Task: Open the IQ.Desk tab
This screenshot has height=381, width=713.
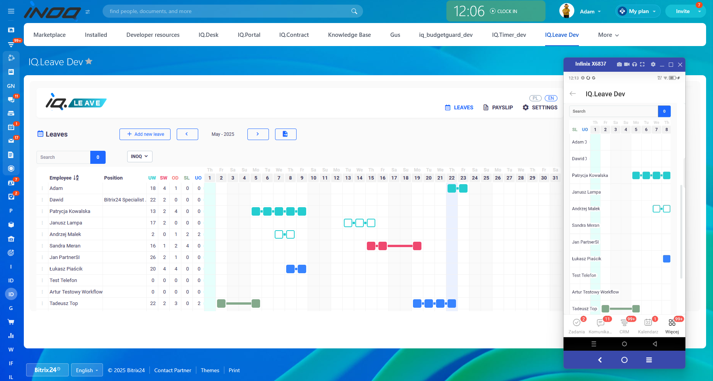Action: (208, 35)
